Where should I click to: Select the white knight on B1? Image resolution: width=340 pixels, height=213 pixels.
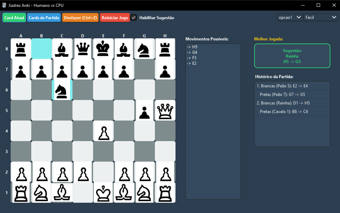42,192
